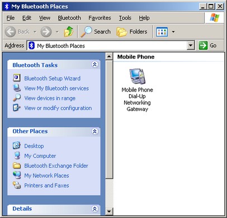Open the View menu
The image size is (227, 218).
coord(45,18)
